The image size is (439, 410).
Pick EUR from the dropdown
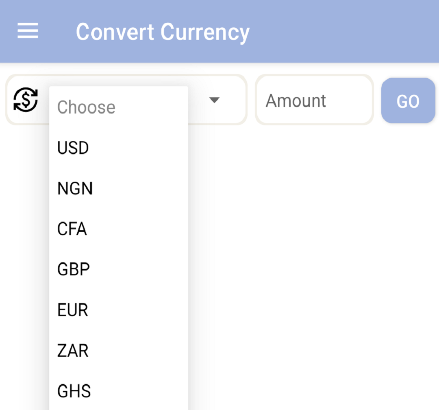click(x=73, y=310)
